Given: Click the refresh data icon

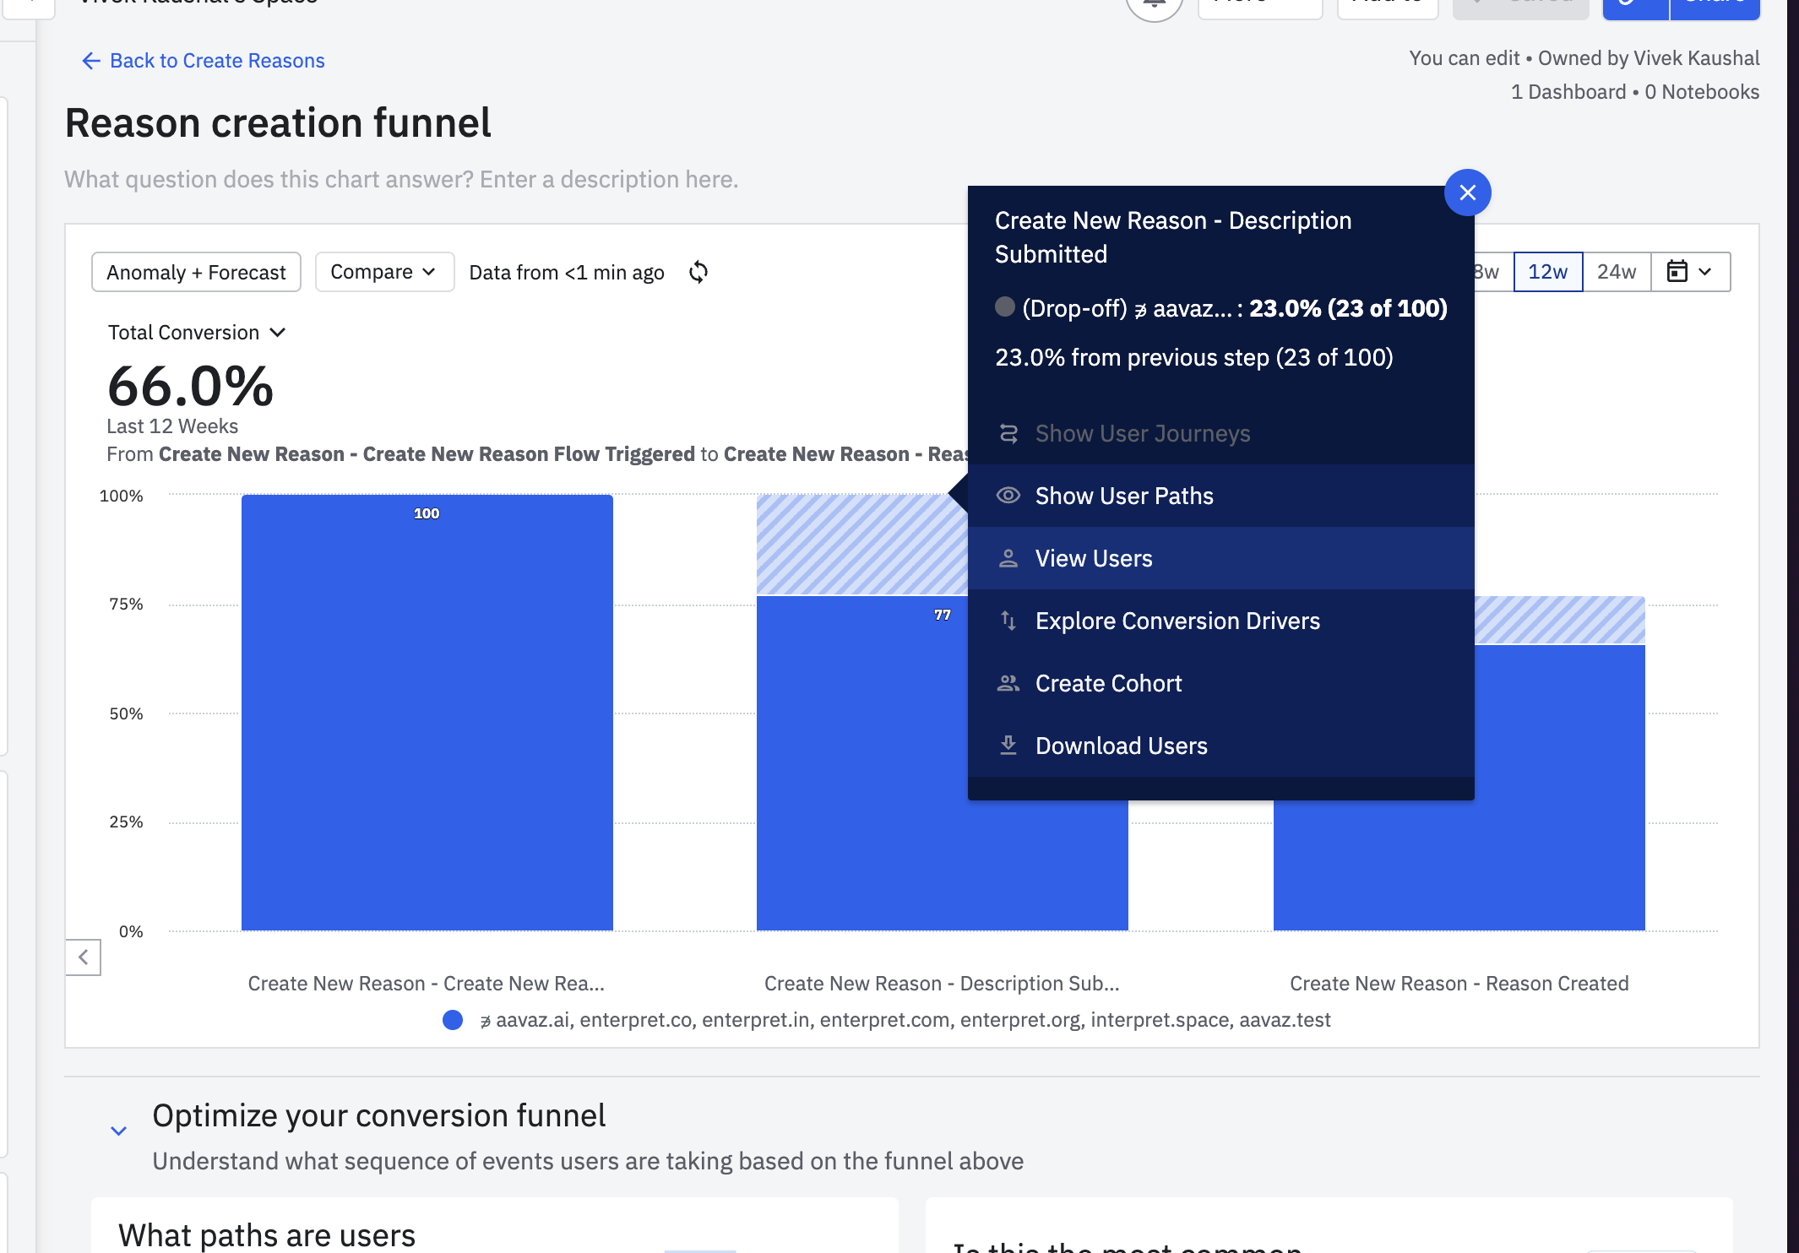Looking at the screenshot, I should (x=698, y=272).
